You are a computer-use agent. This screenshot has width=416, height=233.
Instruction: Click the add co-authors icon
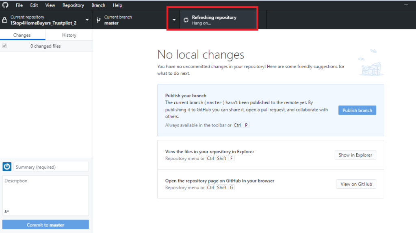pyautogui.click(x=7, y=211)
